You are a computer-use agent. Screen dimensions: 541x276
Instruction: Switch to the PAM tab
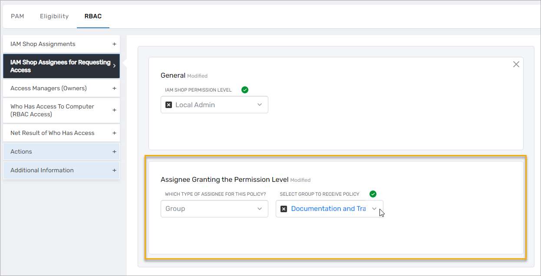(17, 16)
